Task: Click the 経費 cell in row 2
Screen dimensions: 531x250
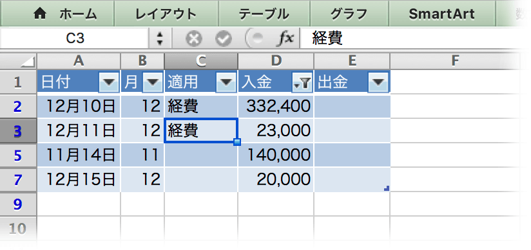Action: tap(201, 106)
